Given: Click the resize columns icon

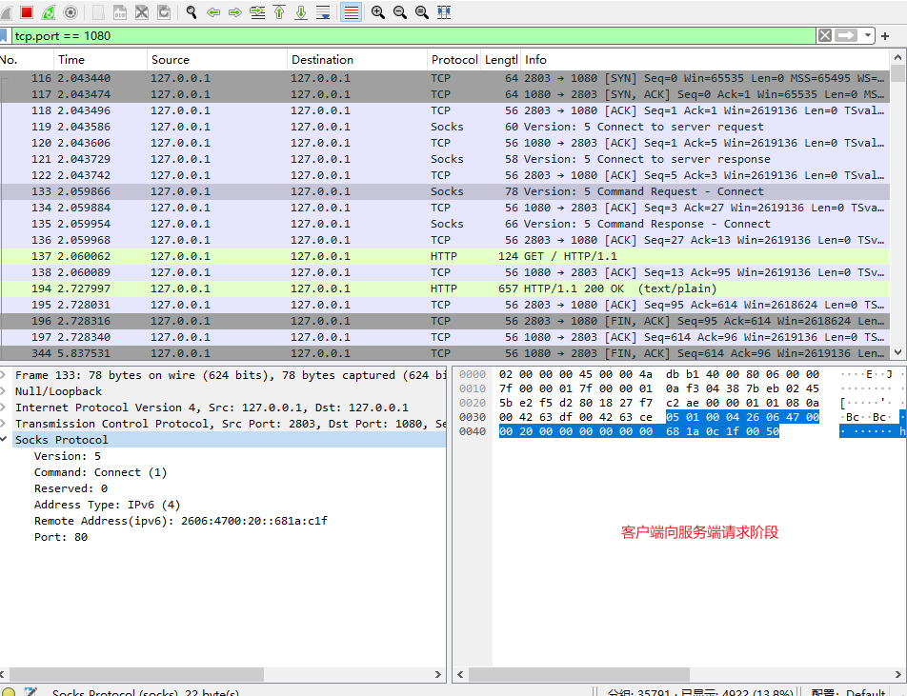Looking at the screenshot, I should pos(444,12).
